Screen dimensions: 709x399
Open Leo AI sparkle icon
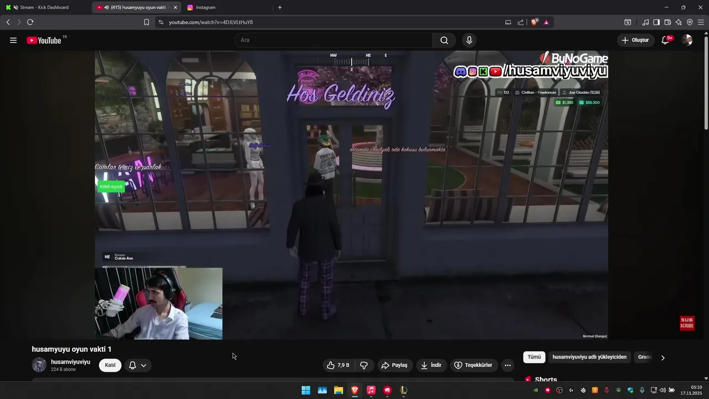pos(679,22)
